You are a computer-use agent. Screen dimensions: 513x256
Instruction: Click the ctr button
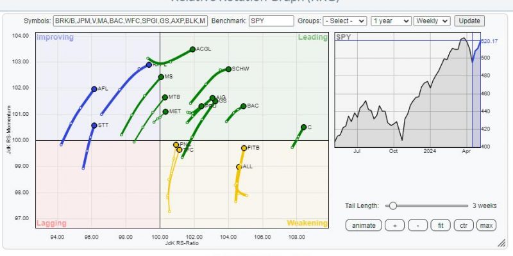464,225
